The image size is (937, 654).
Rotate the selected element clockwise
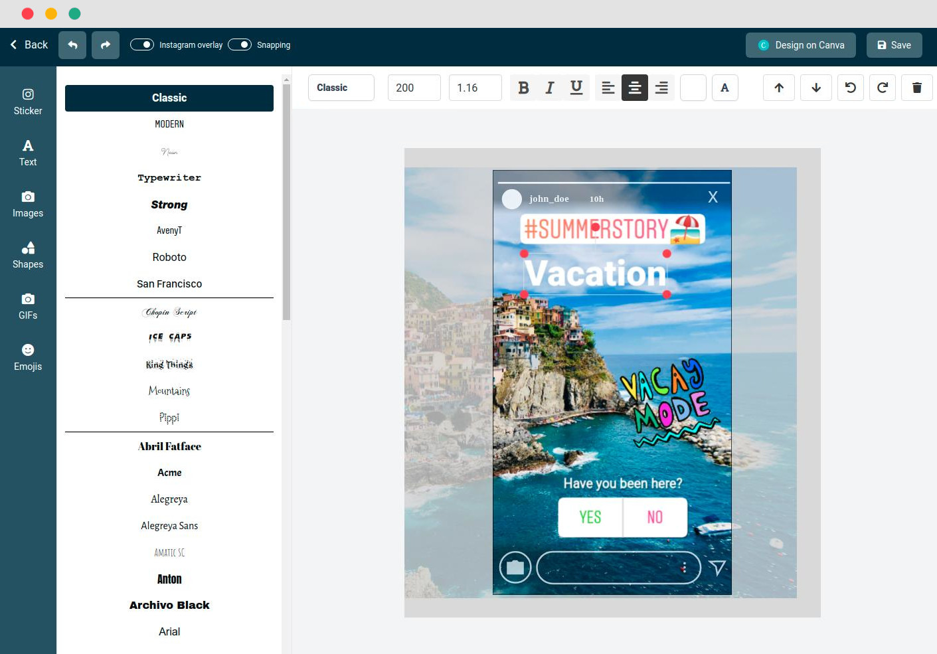point(883,87)
